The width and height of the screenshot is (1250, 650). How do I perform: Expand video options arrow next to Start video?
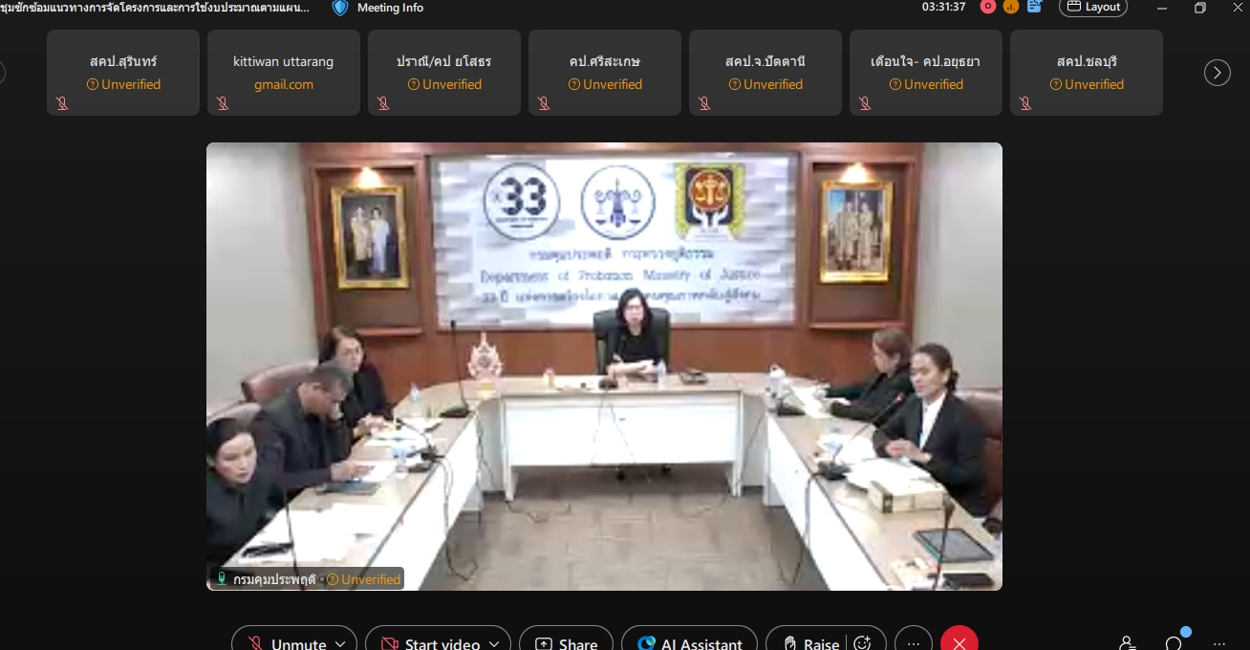(x=494, y=643)
